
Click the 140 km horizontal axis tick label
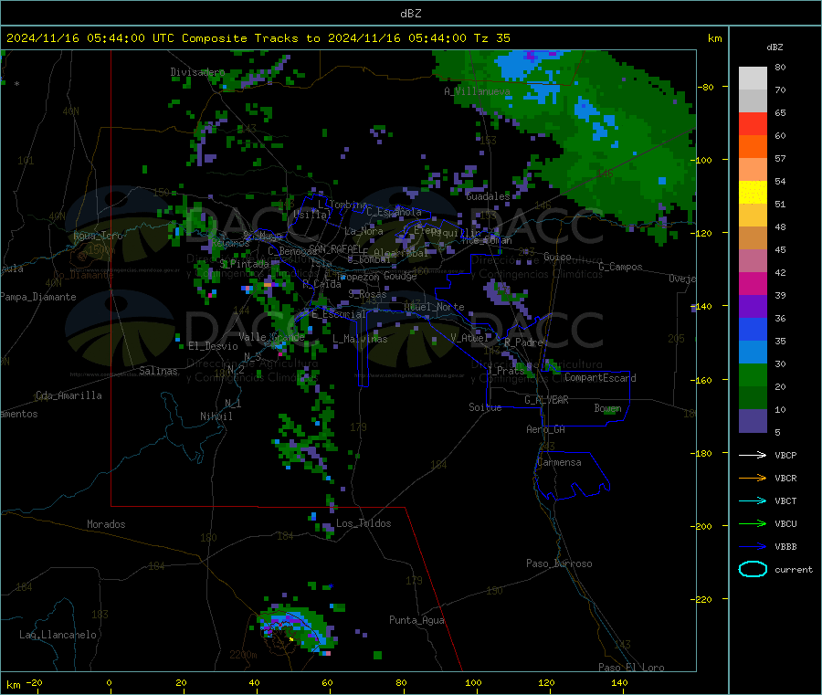[x=619, y=682]
